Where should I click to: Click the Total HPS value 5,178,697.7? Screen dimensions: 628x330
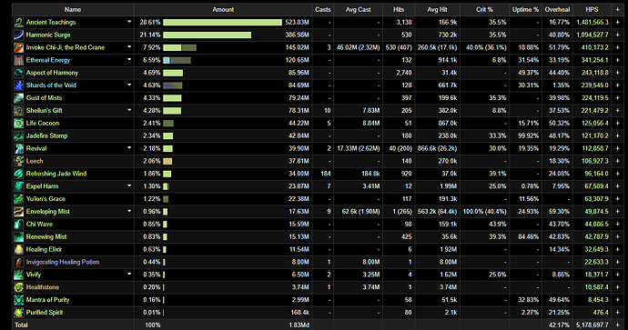pos(593,325)
